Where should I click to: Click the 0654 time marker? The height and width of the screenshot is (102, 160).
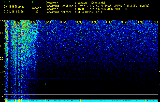63,22
